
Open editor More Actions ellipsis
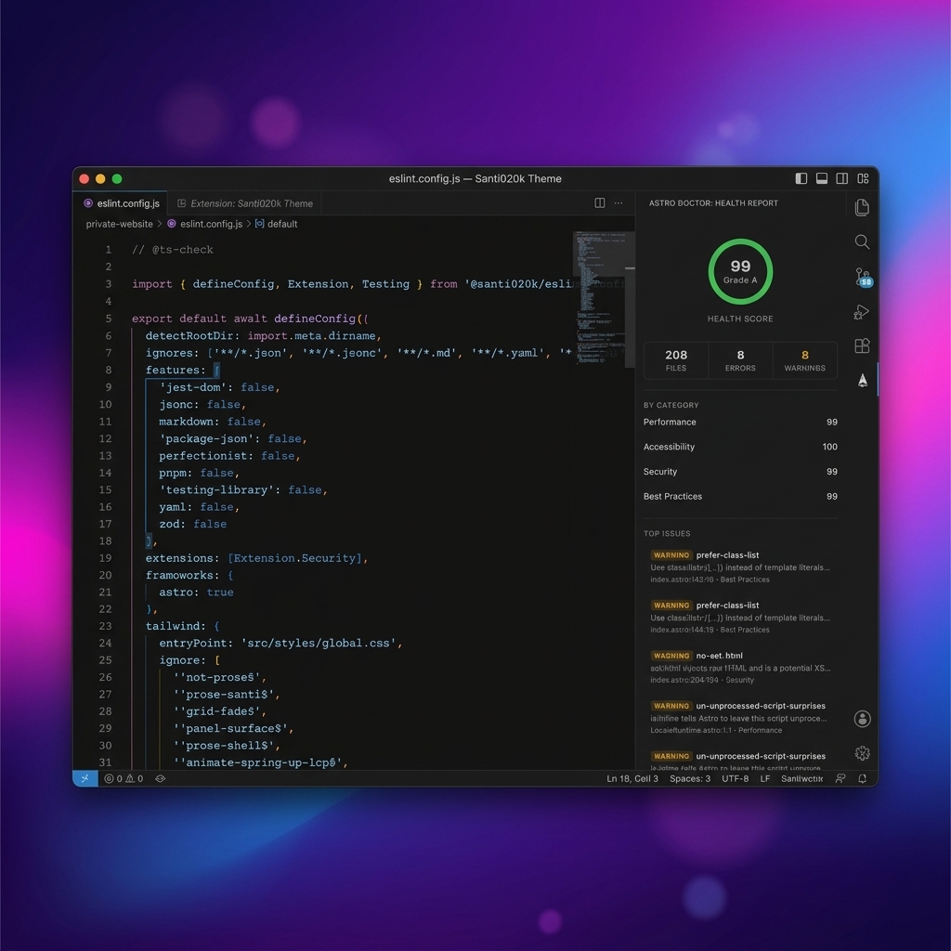click(x=618, y=203)
